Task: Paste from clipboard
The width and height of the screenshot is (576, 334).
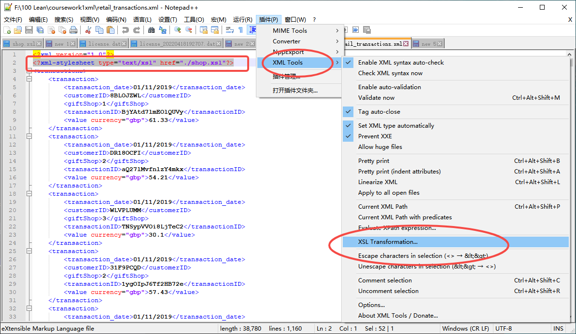Action: tap(110, 30)
